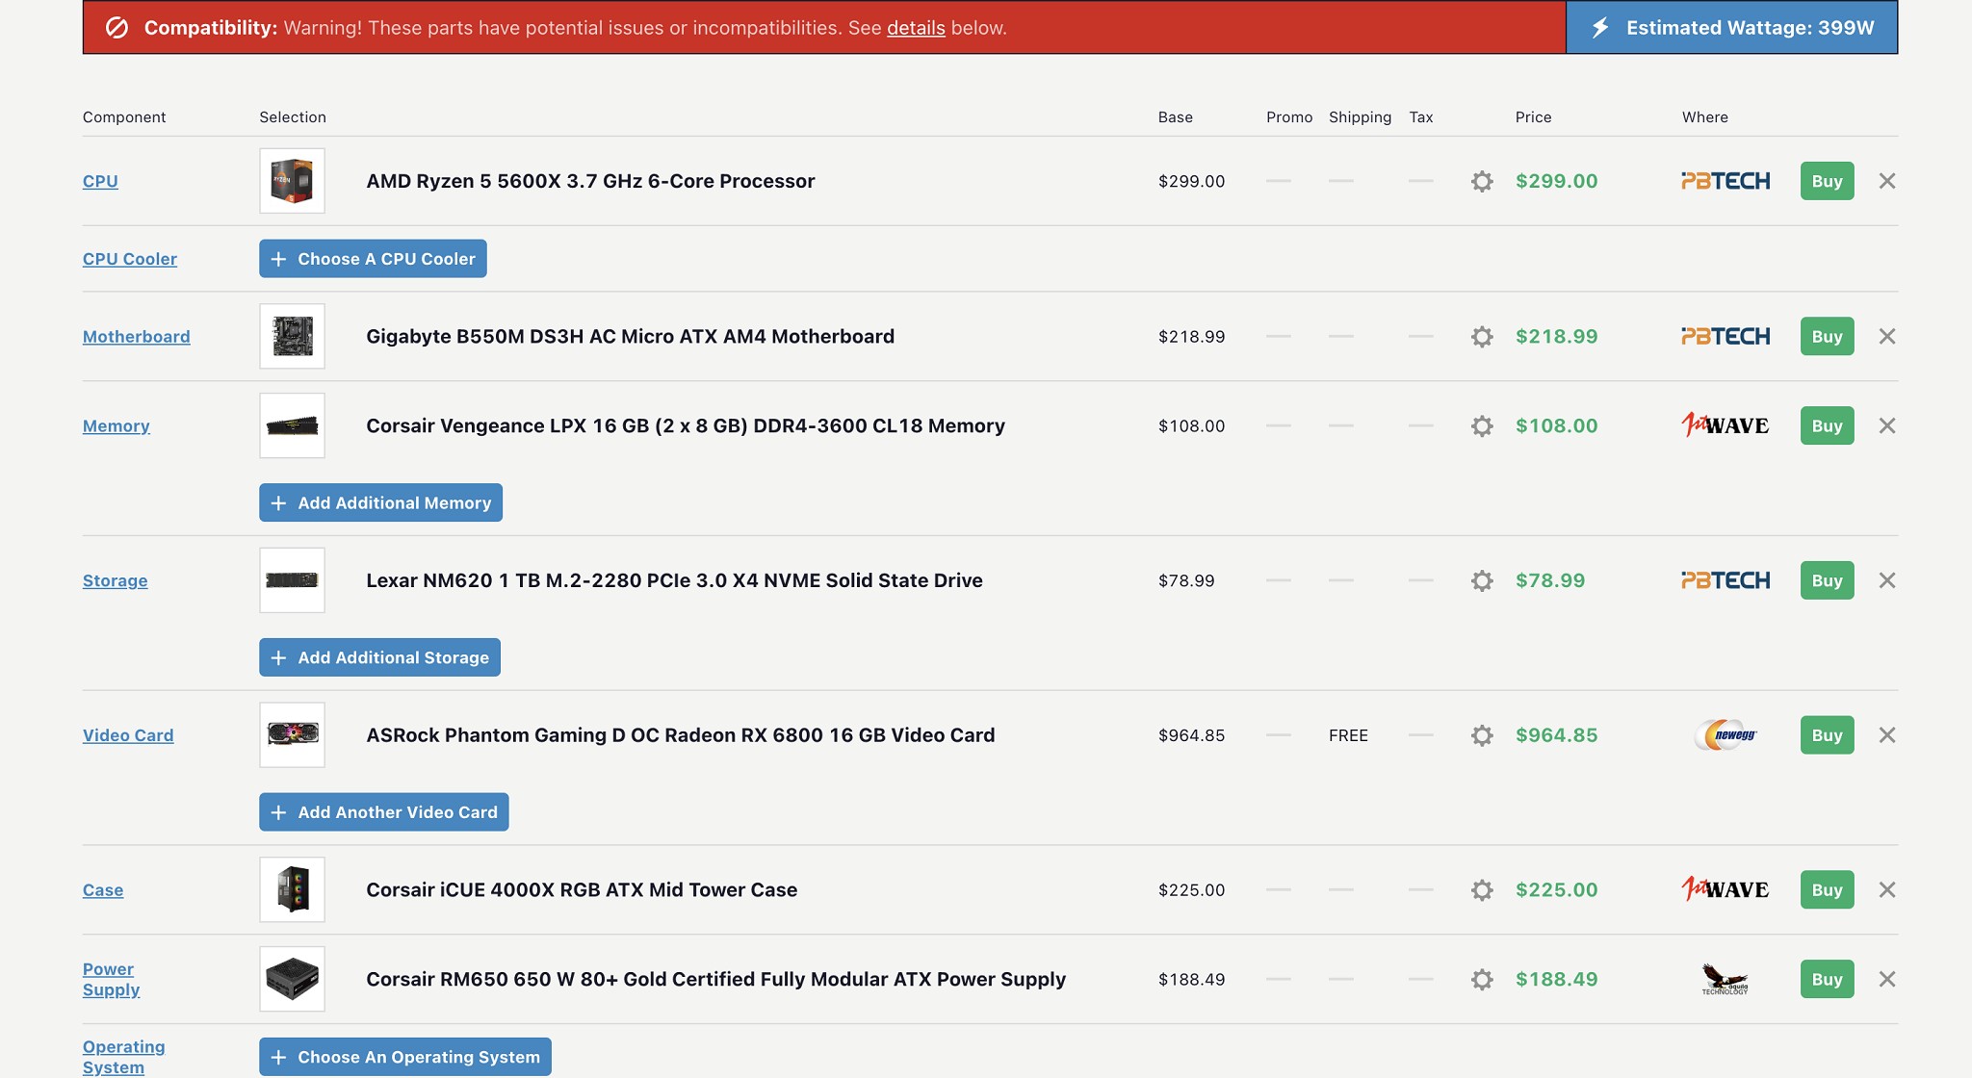Buy the ASRock Radeon RX 6800 card
The width and height of the screenshot is (1972, 1078).
click(1827, 735)
